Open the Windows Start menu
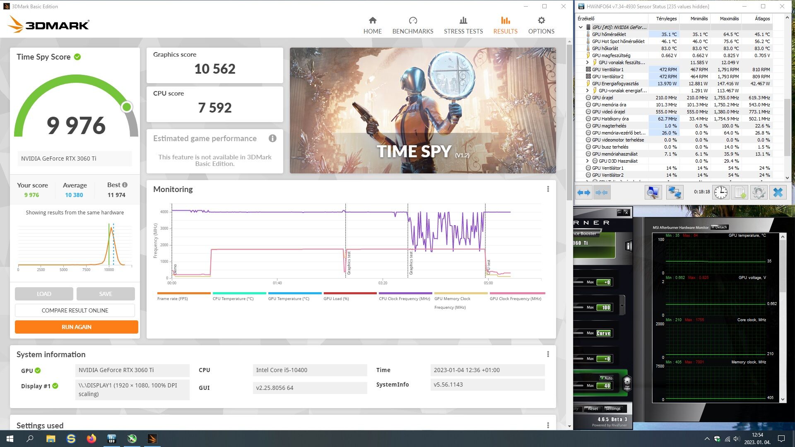The width and height of the screenshot is (795, 447). [x=10, y=439]
